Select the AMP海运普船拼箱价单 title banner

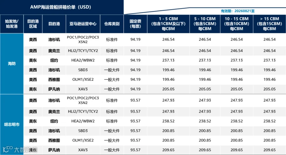62,7
